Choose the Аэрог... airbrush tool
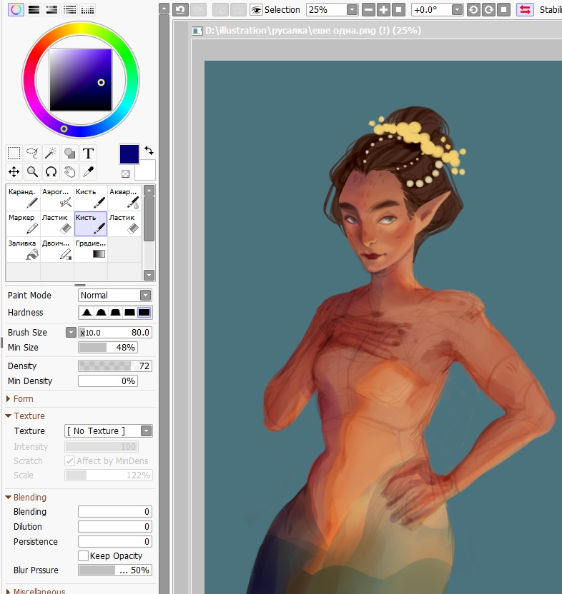562x594 pixels. click(57, 198)
